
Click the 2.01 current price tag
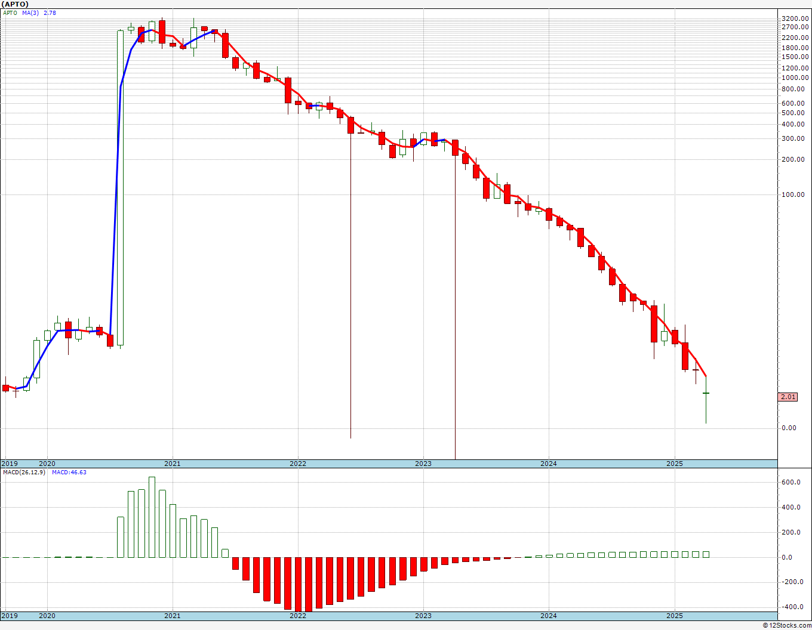(788, 397)
